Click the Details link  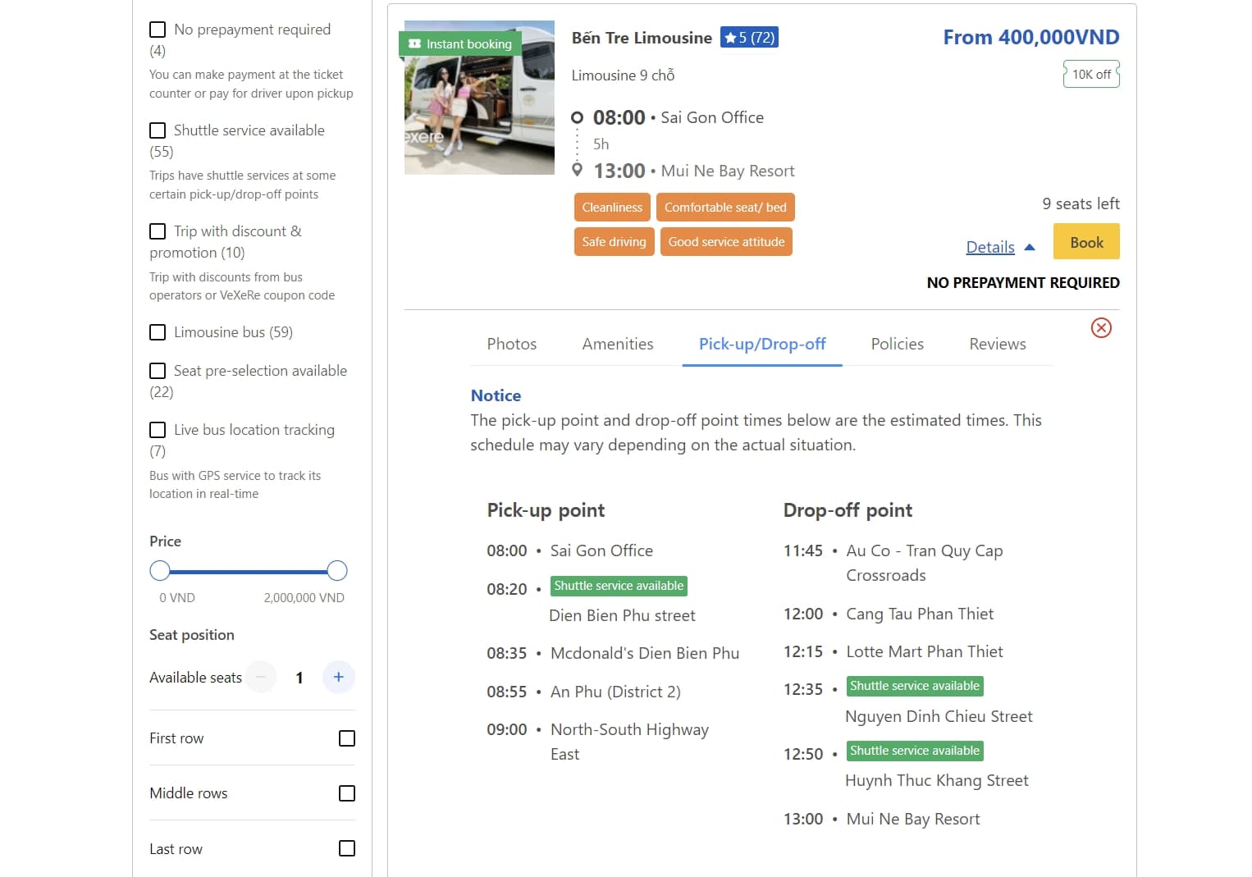tap(989, 247)
